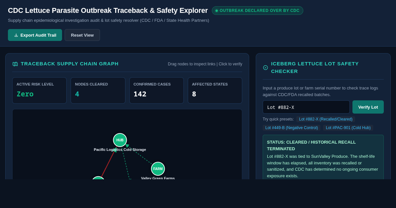Click the page title CDC Lettuce Parasite Outbreak

point(108,11)
